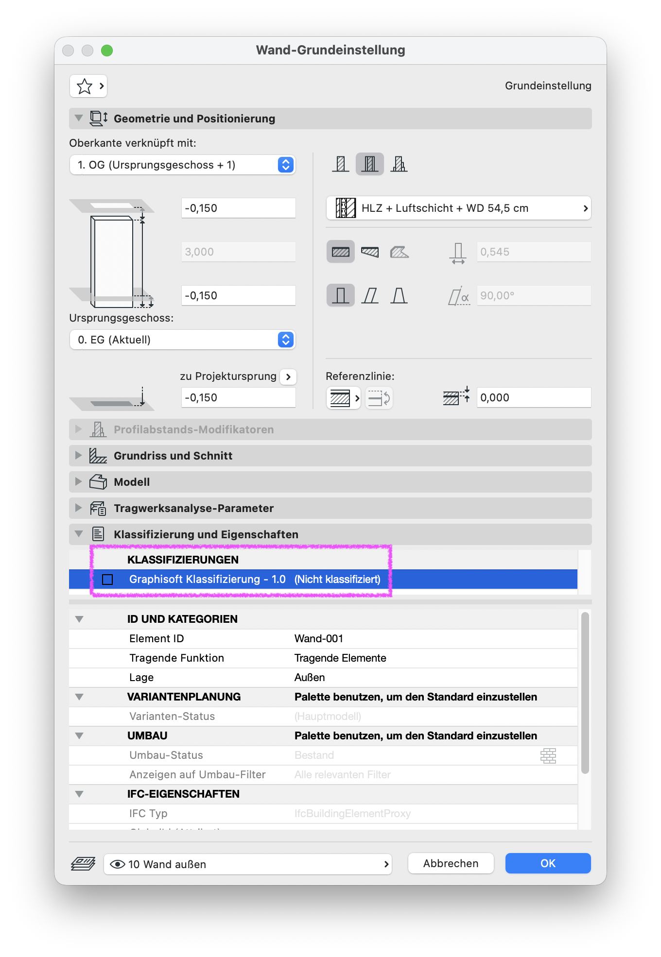Expand the Modell panel
The height and width of the screenshot is (957, 661).
click(x=78, y=482)
